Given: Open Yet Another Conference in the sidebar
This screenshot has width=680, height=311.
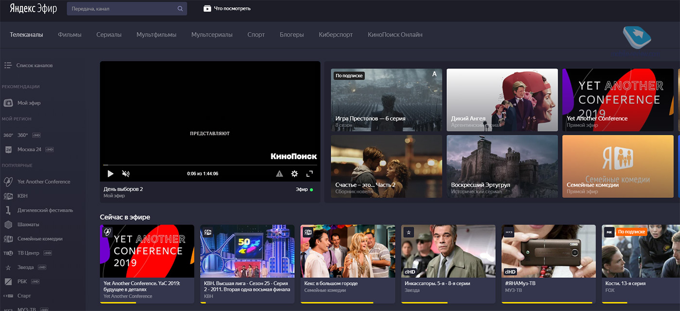Looking at the screenshot, I should click(x=37, y=182).
